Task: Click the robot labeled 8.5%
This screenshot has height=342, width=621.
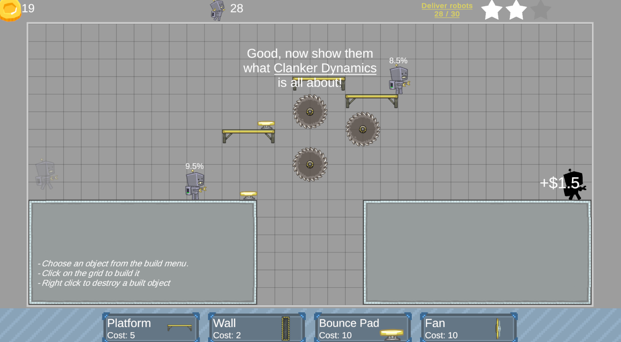Action: (399, 80)
